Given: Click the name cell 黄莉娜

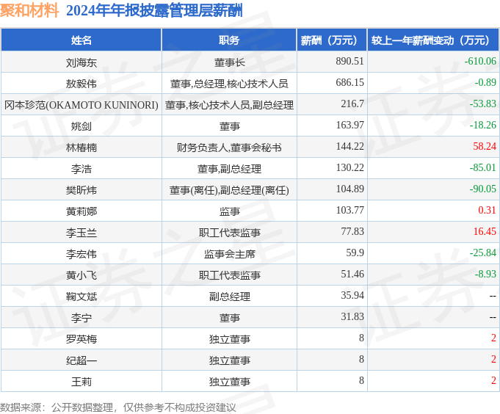Looking at the screenshot, I should point(81,211).
